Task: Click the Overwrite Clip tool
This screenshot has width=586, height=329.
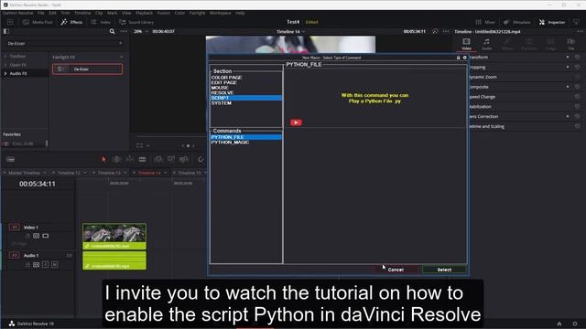Action: (x=171, y=159)
